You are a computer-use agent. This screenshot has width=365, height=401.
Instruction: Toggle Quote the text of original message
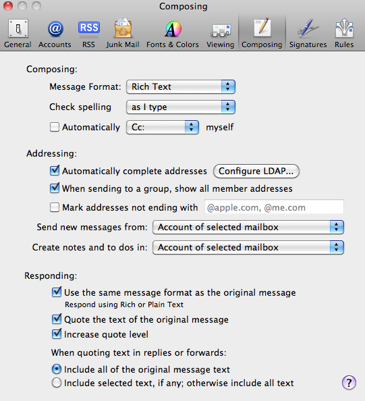(x=57, y=319)
